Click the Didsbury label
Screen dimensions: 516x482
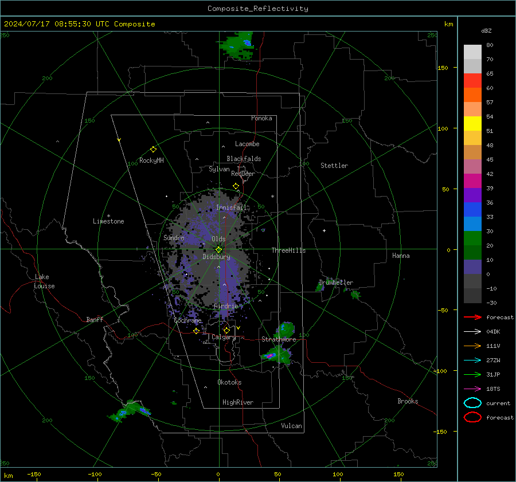click(216, 257)
